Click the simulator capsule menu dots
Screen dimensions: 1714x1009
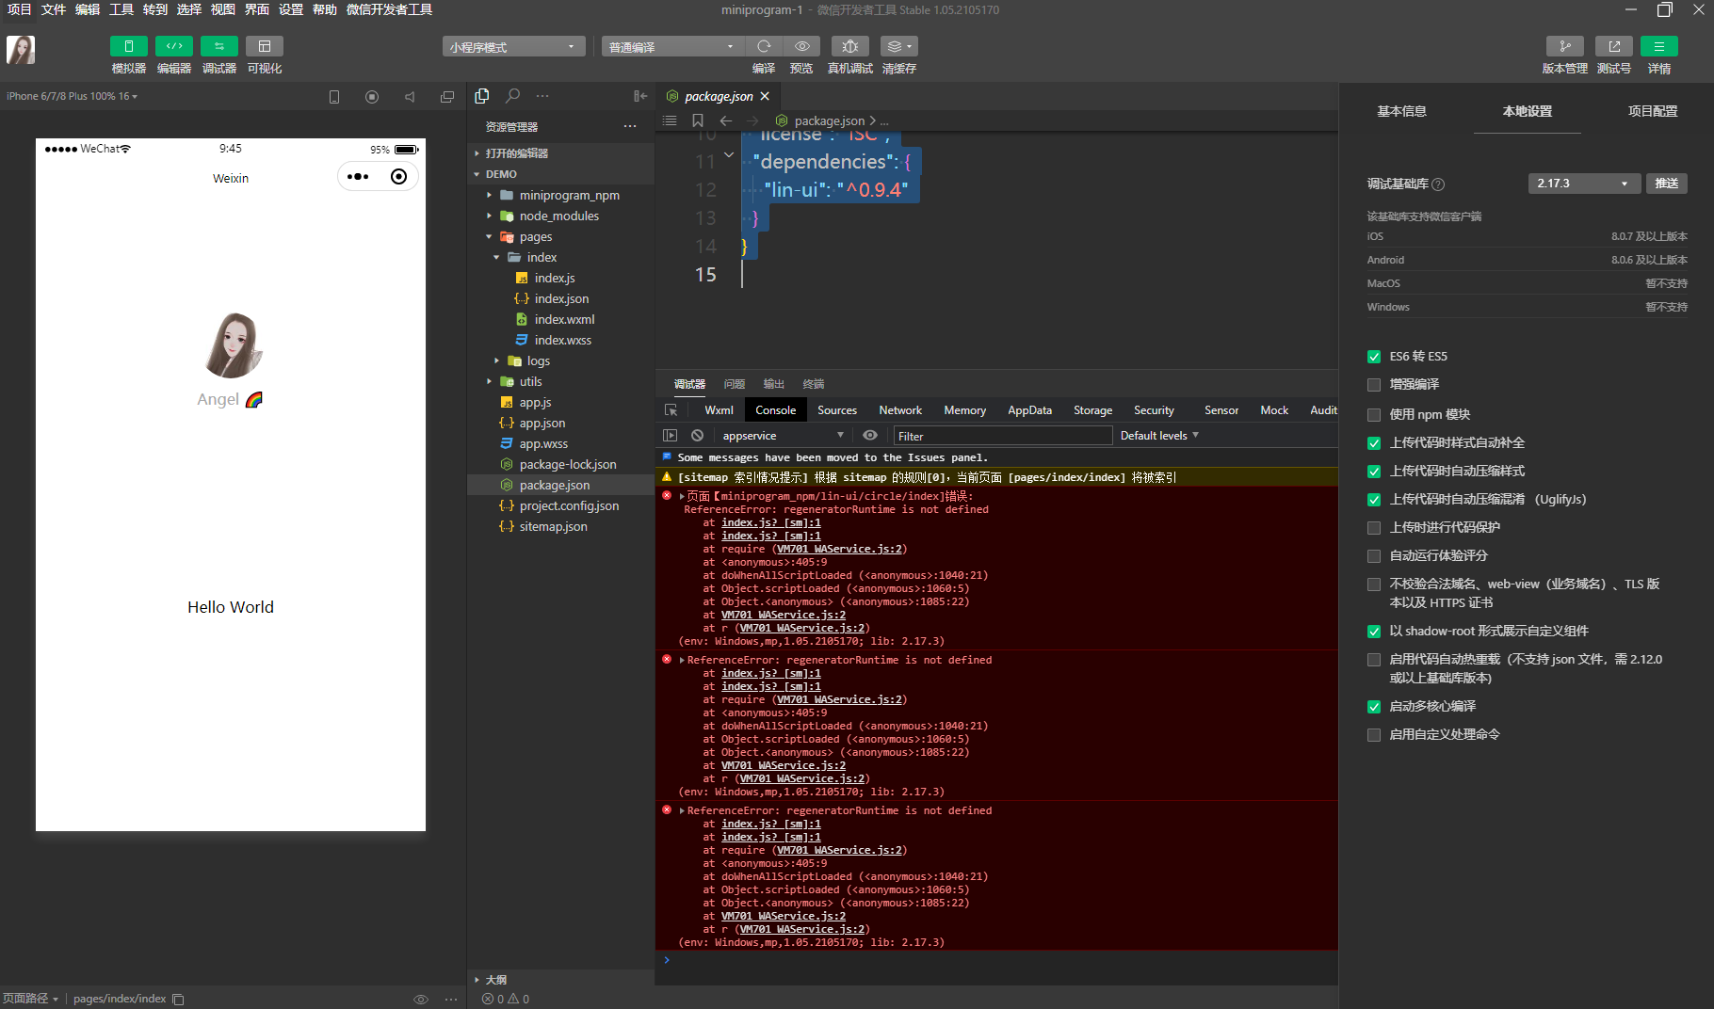(x=358, y=177)
